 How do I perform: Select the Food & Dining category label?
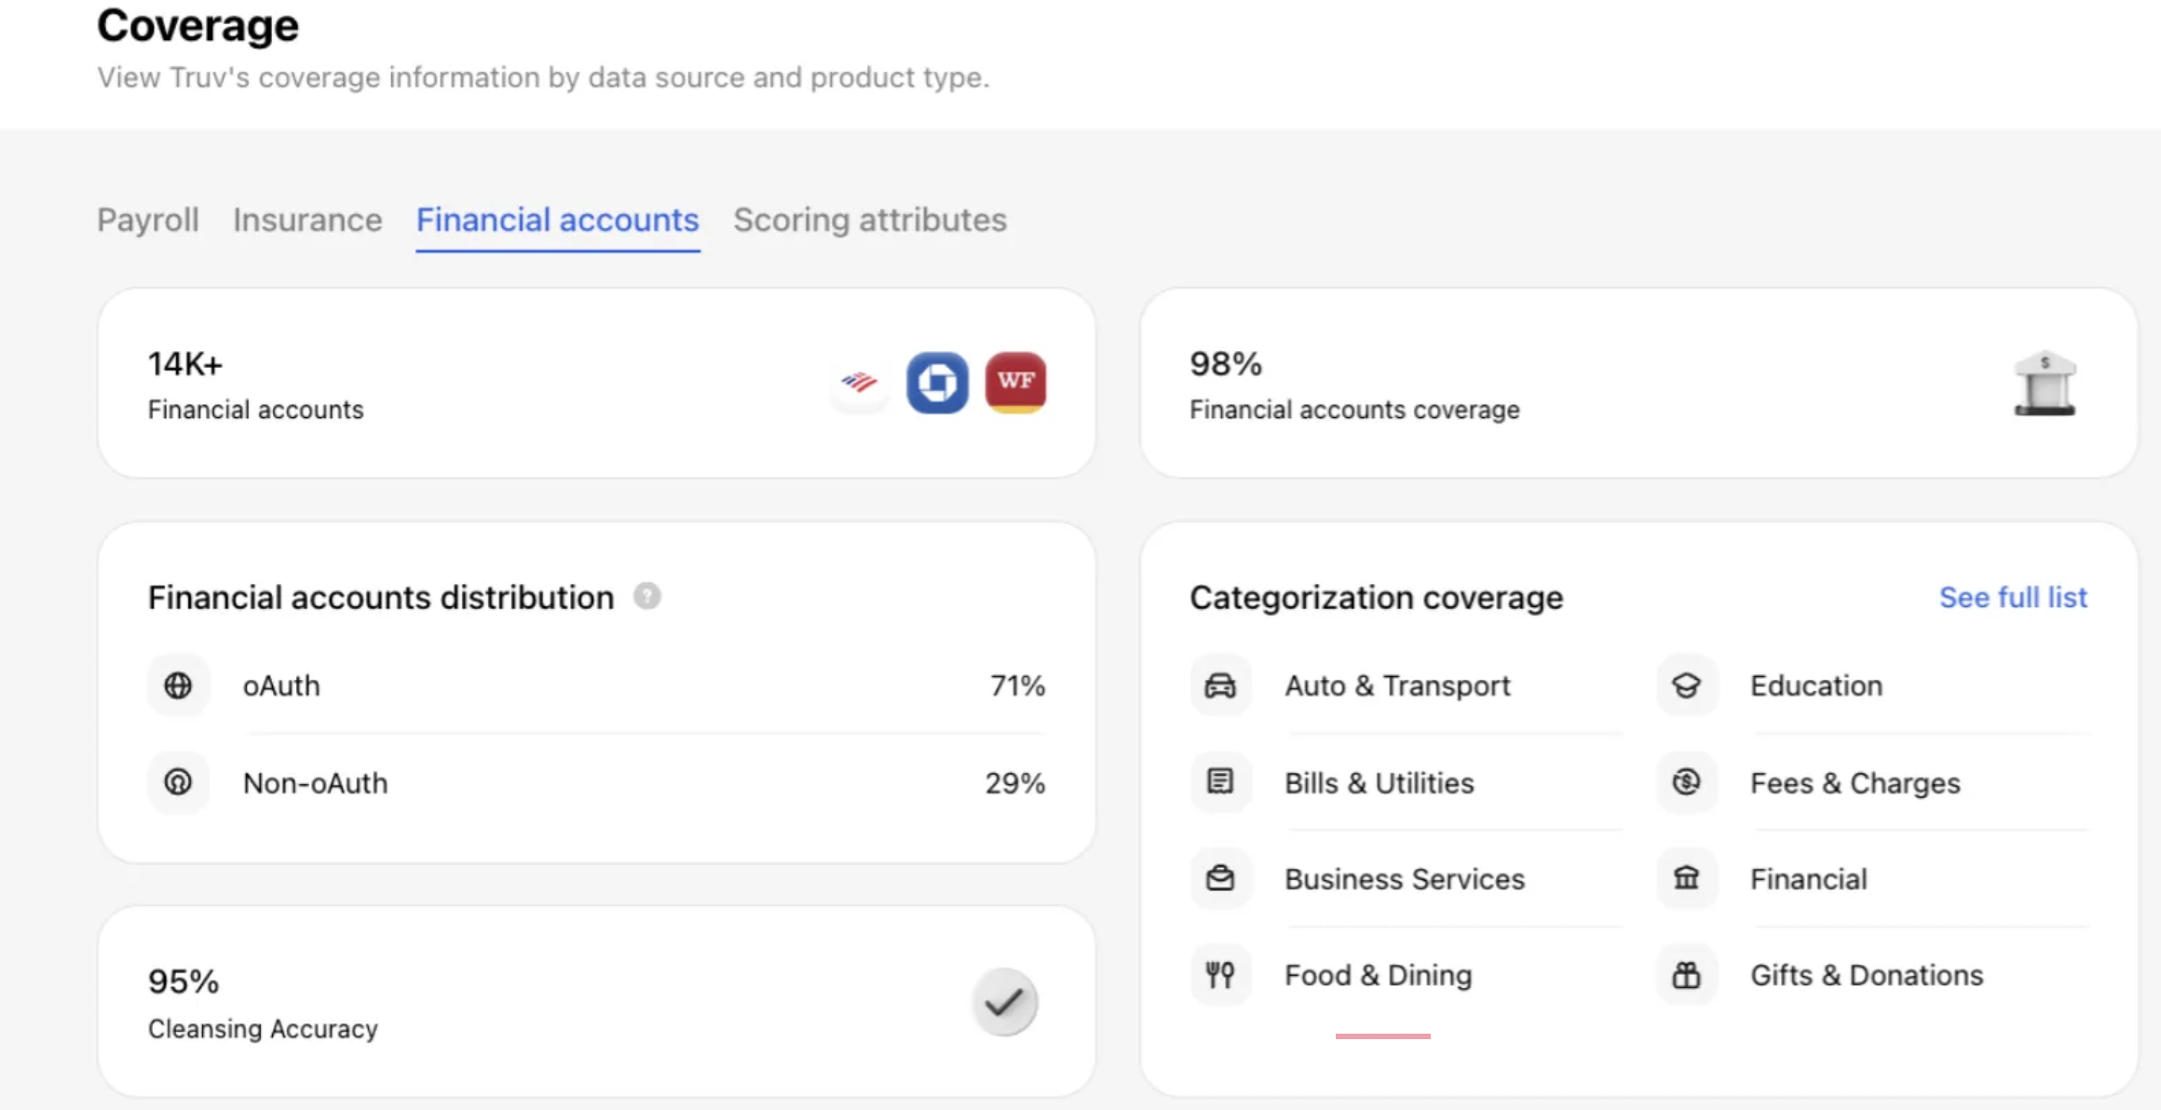1379,975
